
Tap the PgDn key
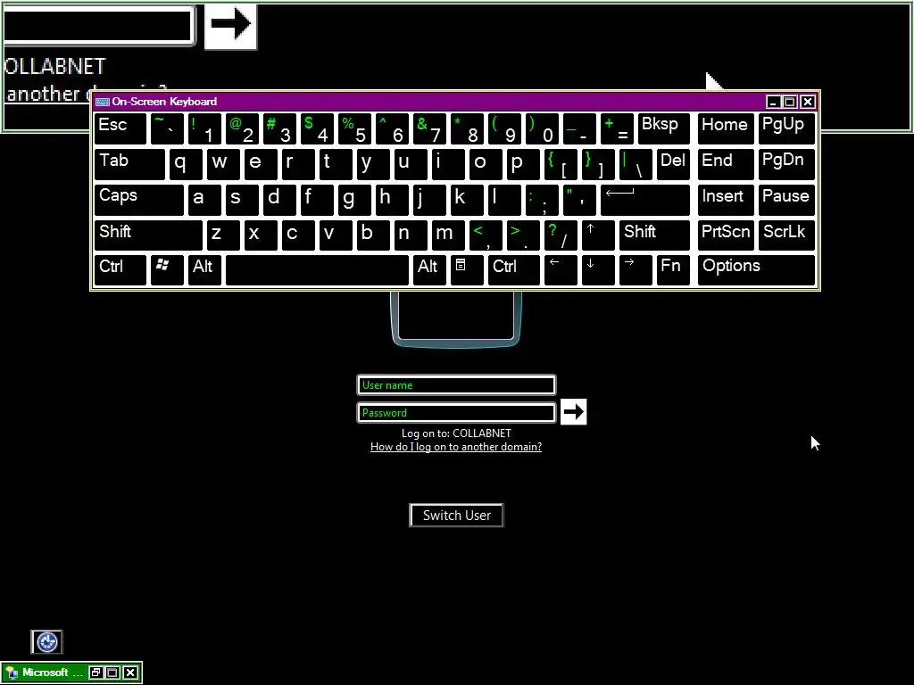coord(786,164)
